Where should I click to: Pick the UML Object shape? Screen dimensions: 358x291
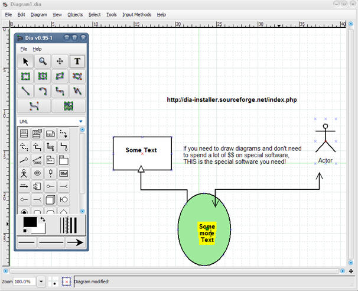click(63, 173)
